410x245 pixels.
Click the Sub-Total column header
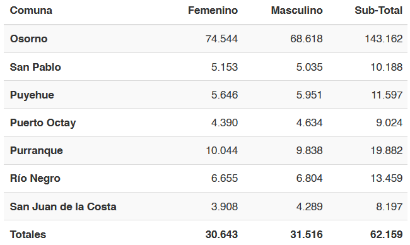pyautogui.click(x=378, y=11)
